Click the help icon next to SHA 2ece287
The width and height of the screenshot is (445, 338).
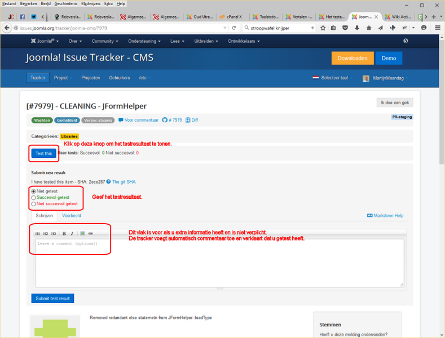pyautogui.click(x=108, y=182)
